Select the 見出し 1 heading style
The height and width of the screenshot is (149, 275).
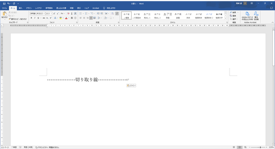tap(147, 16)
